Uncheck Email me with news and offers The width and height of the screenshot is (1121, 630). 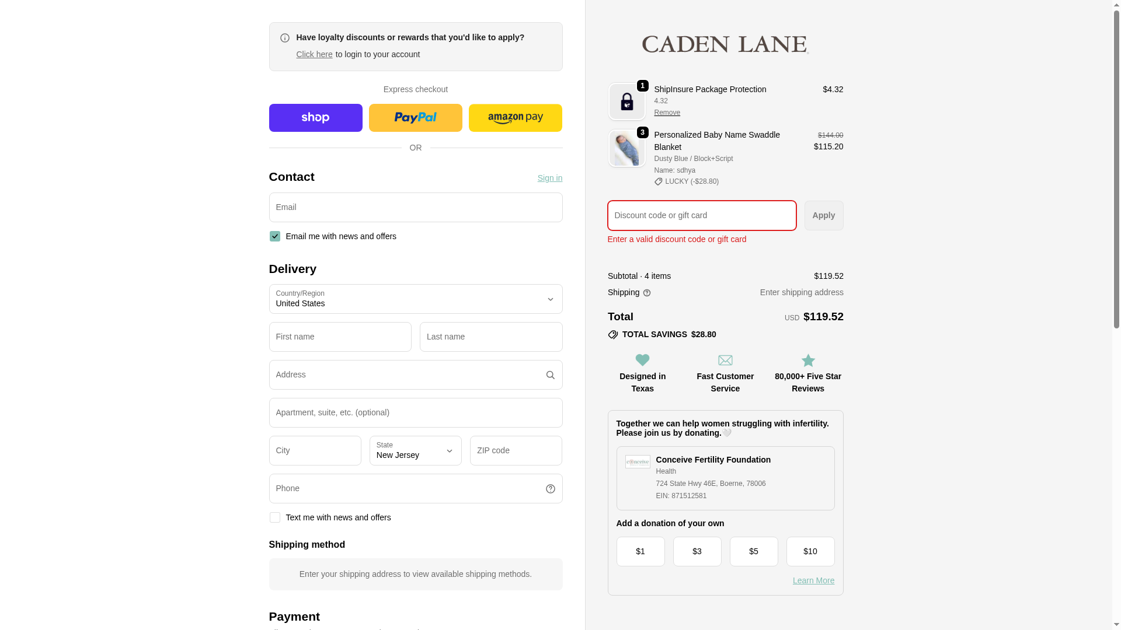click(274, 236)
